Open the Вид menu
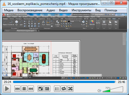 (x=98, y=10)
